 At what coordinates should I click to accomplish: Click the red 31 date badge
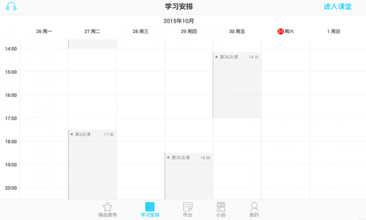pyautogui.click(x=281, y=31)
